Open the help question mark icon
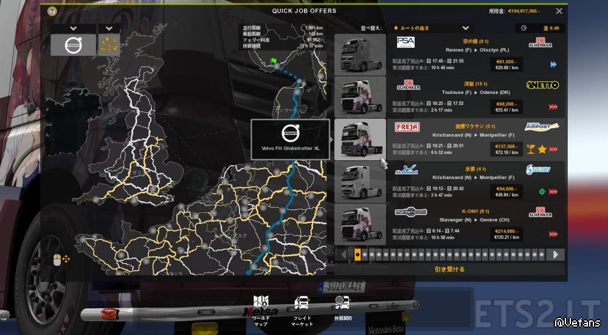This screenshot has height=335, width=608. (x=52, y=11)
